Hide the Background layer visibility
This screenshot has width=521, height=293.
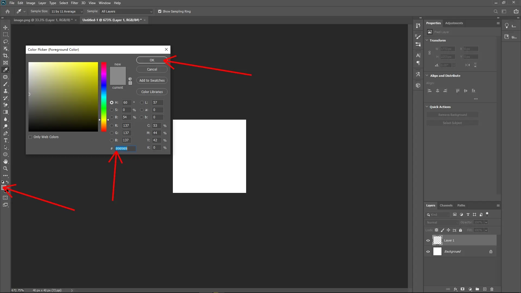[x=428, y=251]
